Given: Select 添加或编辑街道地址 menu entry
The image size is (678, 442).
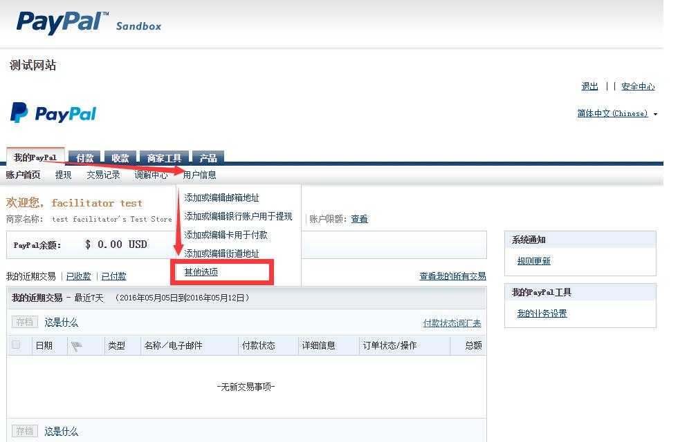Looking at the screenshot, I should 221,253.
